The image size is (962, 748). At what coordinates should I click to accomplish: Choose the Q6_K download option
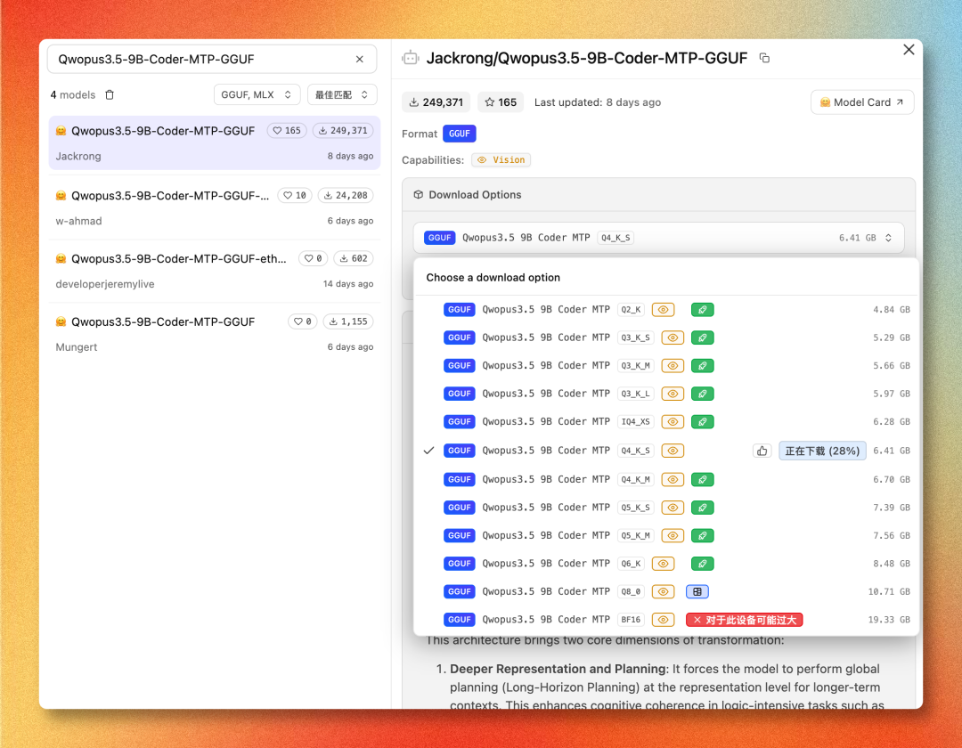click(x=667, y=564)
